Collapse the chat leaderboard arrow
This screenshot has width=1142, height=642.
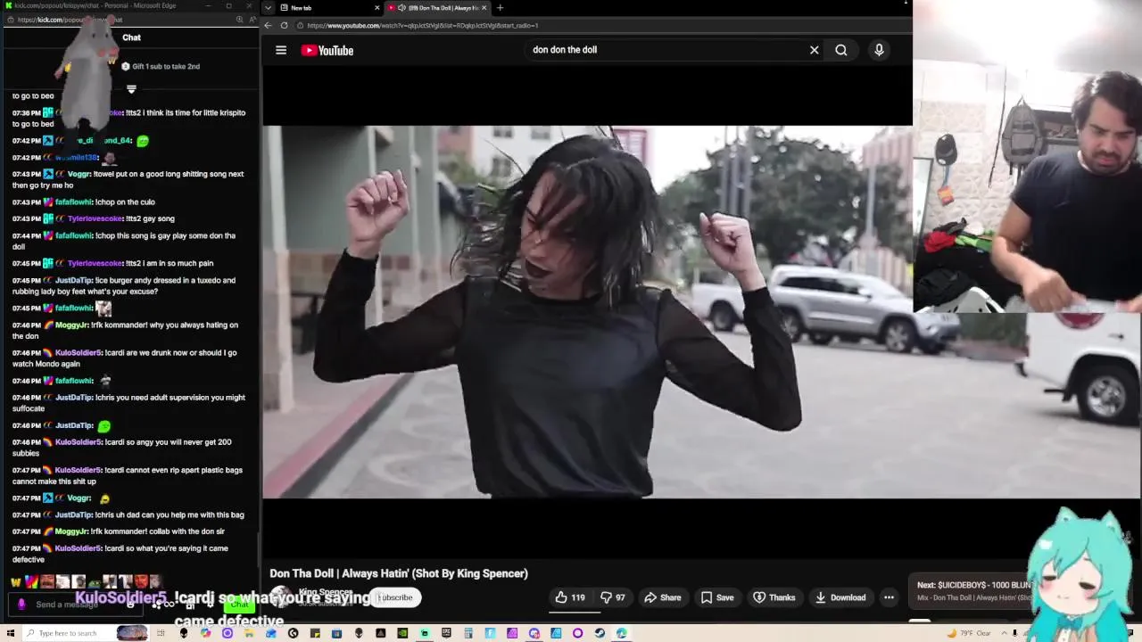(131, 88)
